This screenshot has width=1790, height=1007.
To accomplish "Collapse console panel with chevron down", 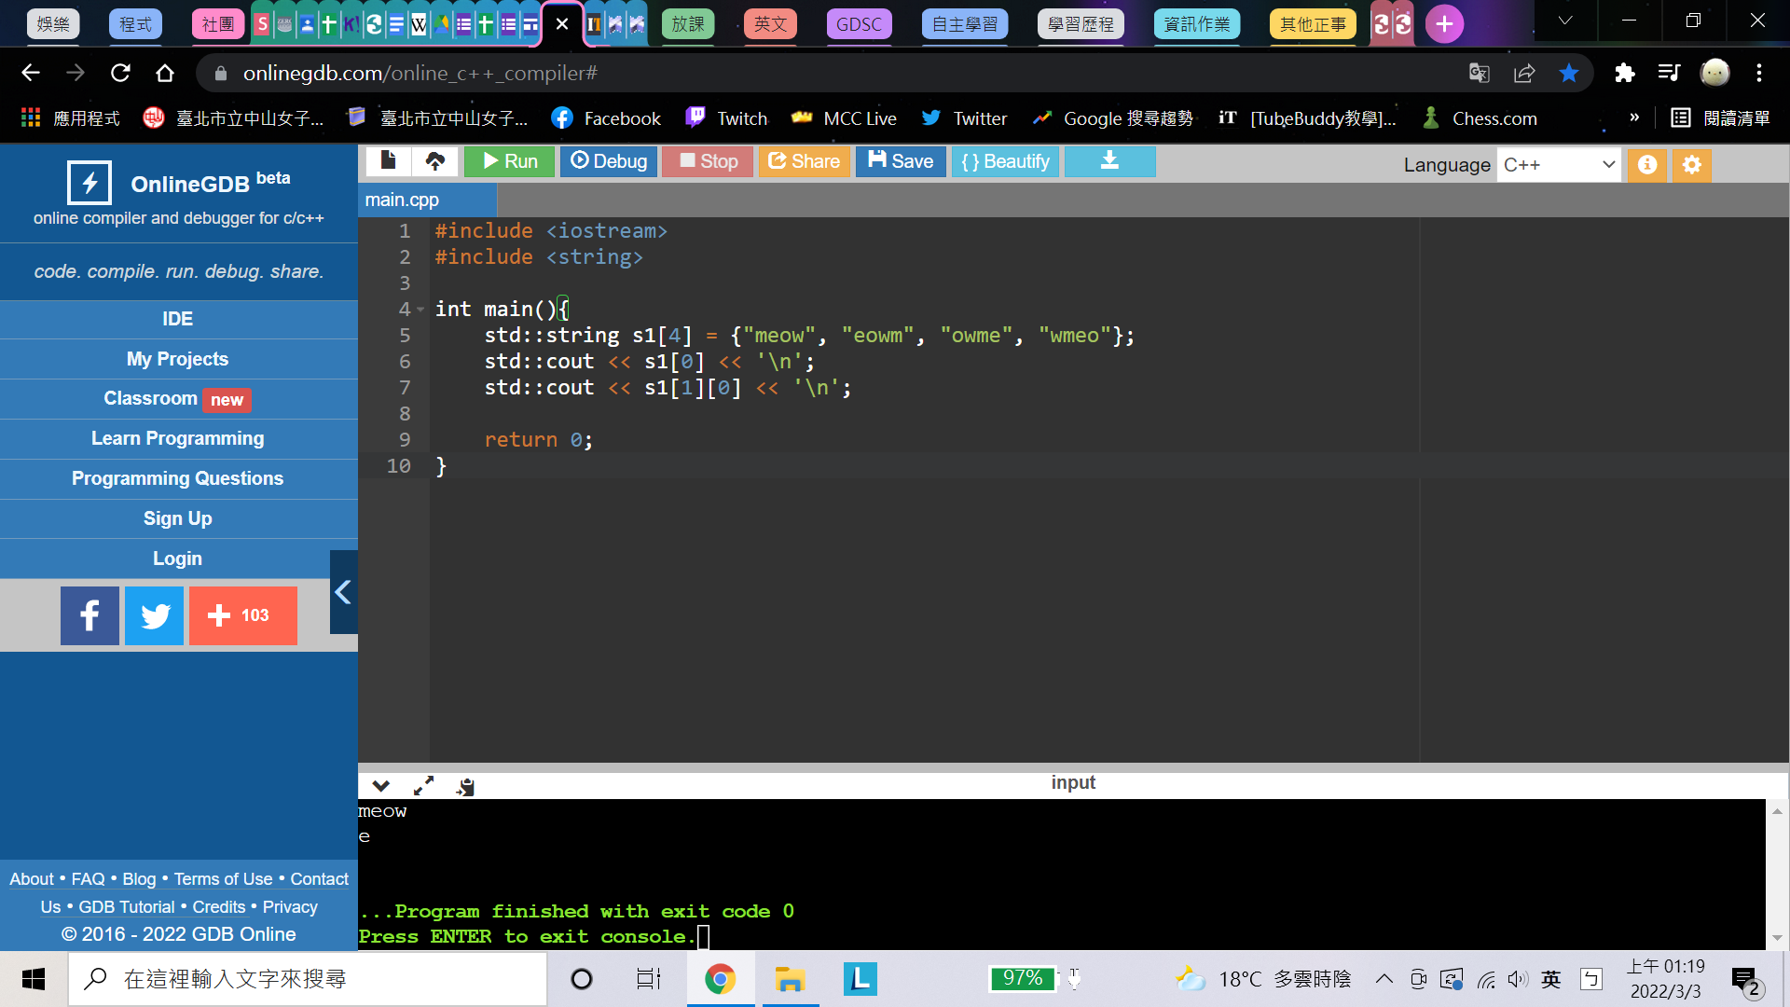I will (380, 786).
